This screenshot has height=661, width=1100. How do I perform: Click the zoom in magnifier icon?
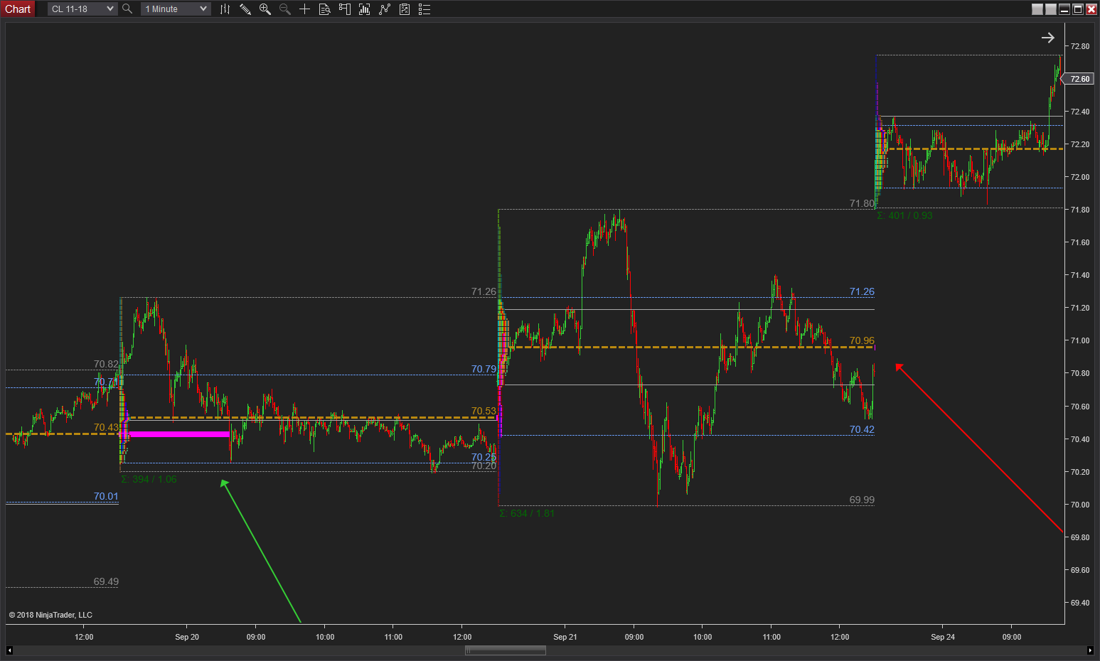pos(265,9)
